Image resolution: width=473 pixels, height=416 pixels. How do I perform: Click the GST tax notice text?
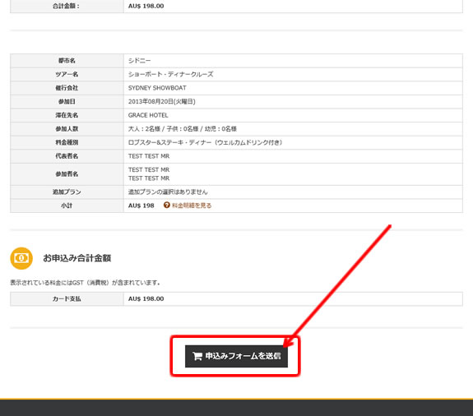point(85,283)
